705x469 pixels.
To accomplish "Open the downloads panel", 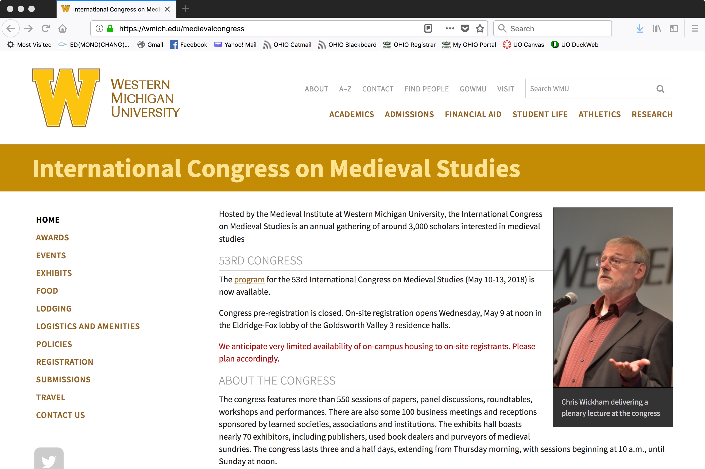I will (x=640, y=28).
